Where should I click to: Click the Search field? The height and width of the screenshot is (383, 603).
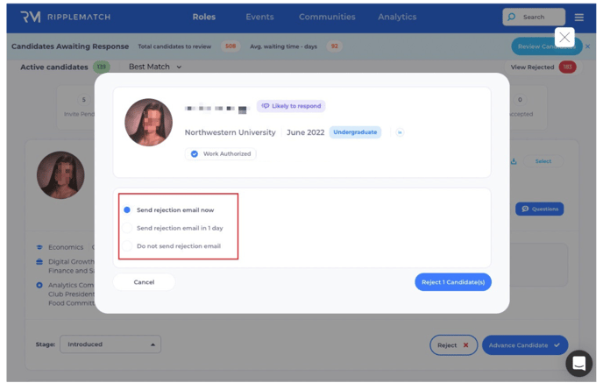coord(534,17)
